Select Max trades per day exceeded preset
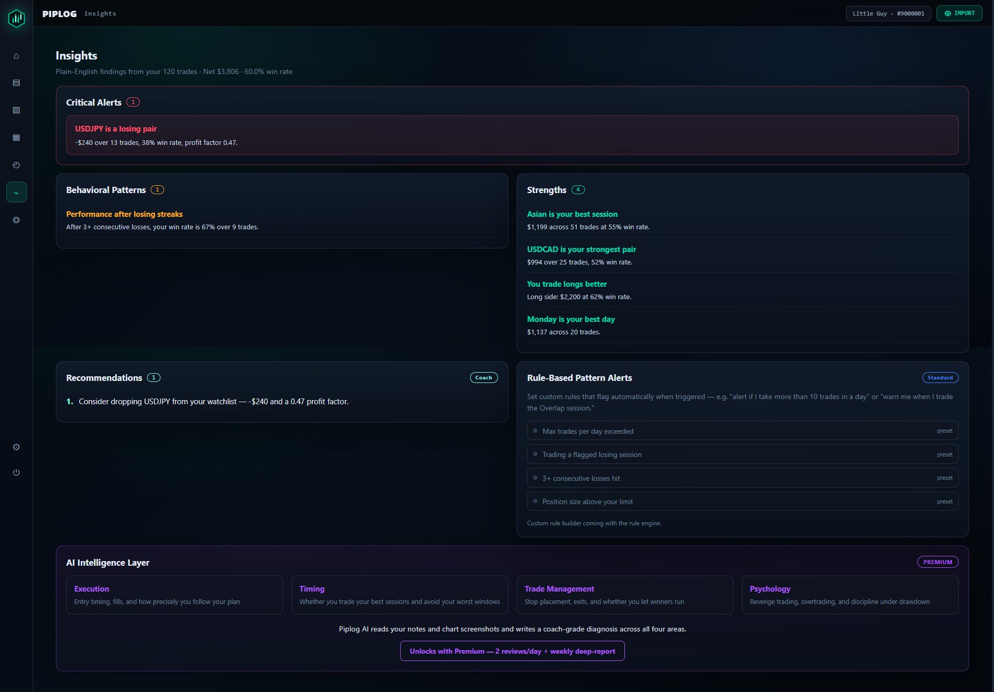This screenshot has width=994, height=692. [742, 431]
